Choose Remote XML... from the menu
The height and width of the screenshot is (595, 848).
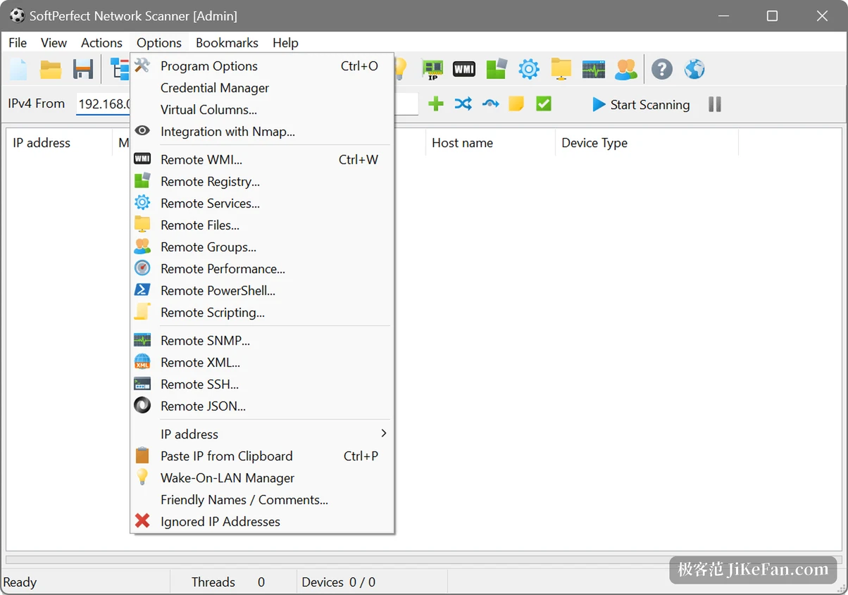point(262,363)
